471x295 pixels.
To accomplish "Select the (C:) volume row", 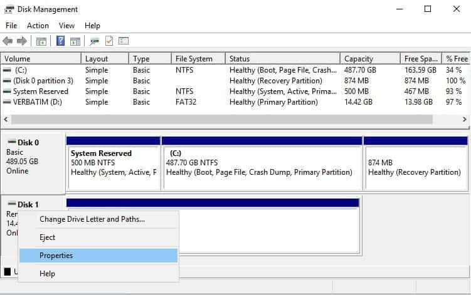I will (x=235, y=70).
